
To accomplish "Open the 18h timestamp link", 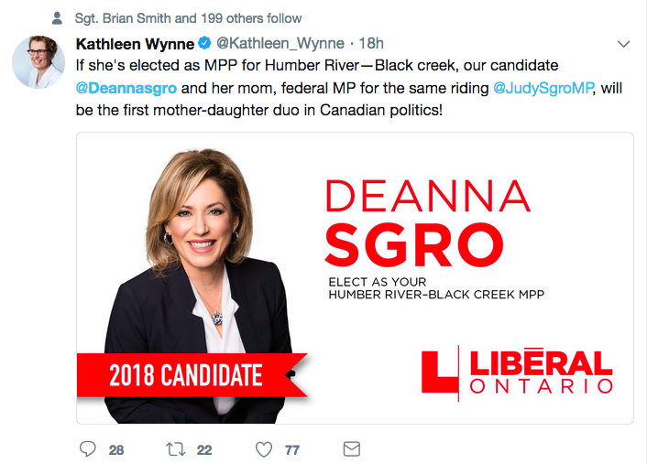I will [371, 44].
